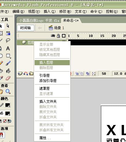
Task: Open the 命令(C) menu
Action: coord(96,12)
